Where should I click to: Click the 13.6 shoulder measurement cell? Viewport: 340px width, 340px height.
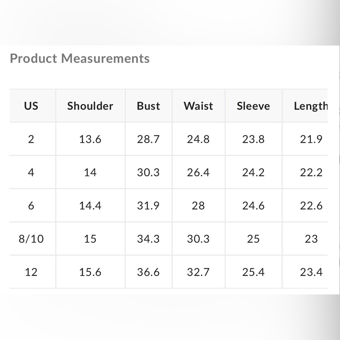click(90, 139)
